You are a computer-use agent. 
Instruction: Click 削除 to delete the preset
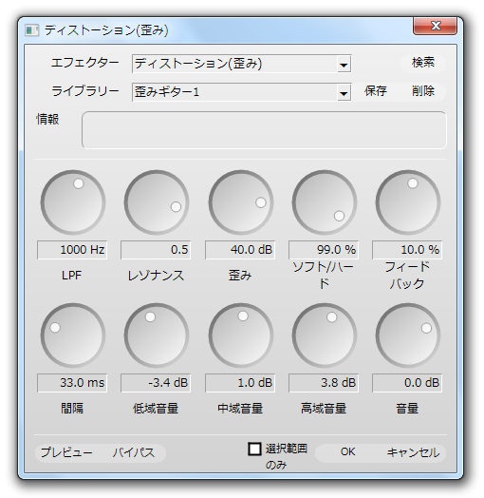(x=422, y=91)
